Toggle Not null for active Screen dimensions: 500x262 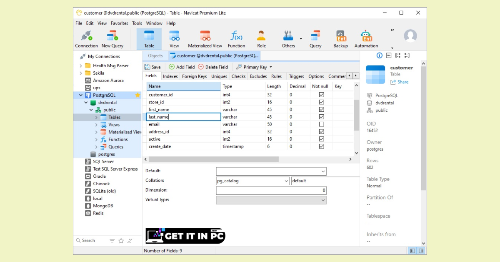pos(321,139)
